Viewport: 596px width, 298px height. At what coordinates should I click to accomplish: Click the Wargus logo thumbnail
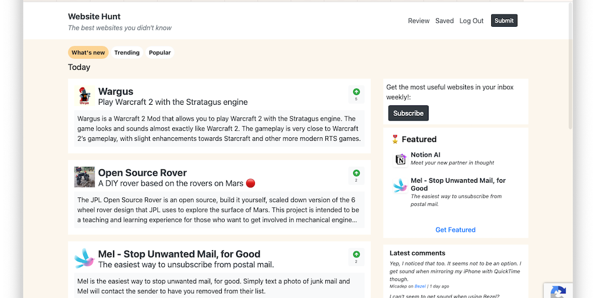[84, 95]
